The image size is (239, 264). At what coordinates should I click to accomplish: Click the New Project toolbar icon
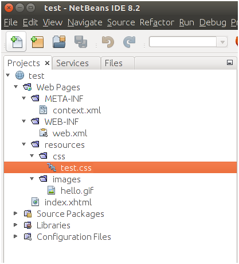click(37, 42)
